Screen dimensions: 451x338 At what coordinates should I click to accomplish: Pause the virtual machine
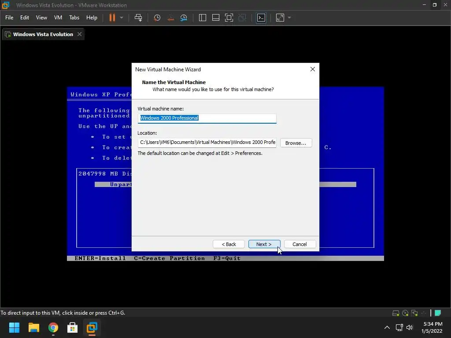(x=112, y=18)
